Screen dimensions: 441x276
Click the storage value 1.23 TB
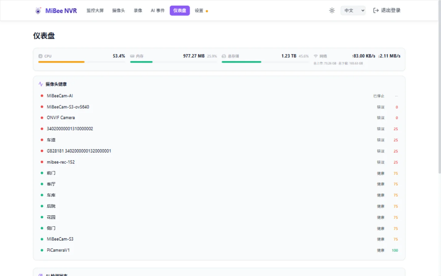point(289,56)
